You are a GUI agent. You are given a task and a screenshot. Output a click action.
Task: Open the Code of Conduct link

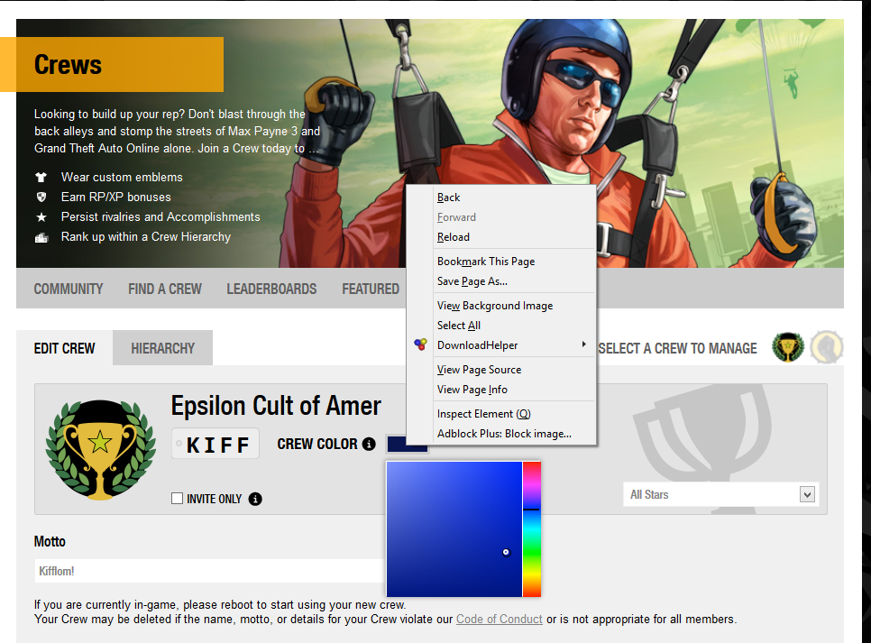point(499,619)
